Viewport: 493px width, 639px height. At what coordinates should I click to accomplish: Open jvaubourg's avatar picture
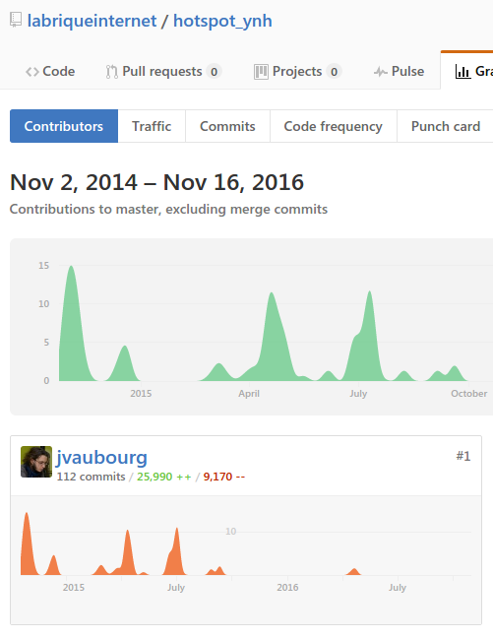pyautogui.click(x=36, y=462)
